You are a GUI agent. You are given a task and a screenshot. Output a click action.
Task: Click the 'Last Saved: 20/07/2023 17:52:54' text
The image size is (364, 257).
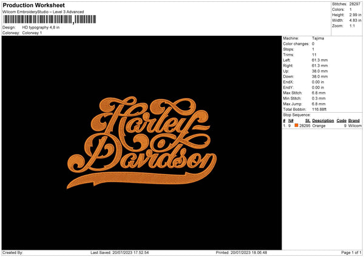[120, 253]
